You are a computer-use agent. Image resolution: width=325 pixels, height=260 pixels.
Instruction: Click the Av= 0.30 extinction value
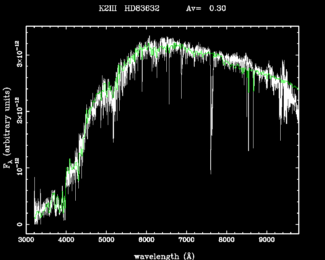point(206,8)
